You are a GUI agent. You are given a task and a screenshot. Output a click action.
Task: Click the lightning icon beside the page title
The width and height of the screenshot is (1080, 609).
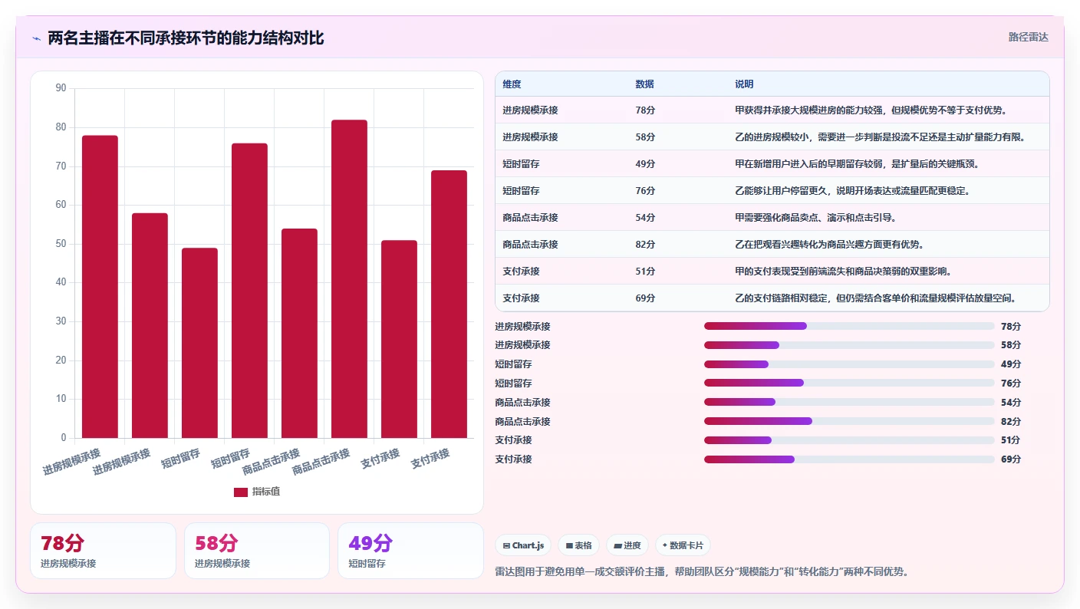(36, 38)
